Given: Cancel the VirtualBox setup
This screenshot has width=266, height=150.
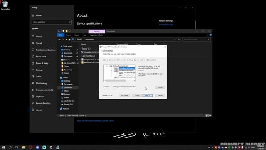Looking at the screenshot, I should [x=160, y=95].
